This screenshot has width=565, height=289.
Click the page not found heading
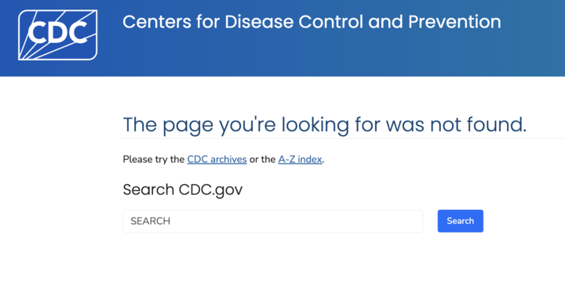(x=325, y=125)
